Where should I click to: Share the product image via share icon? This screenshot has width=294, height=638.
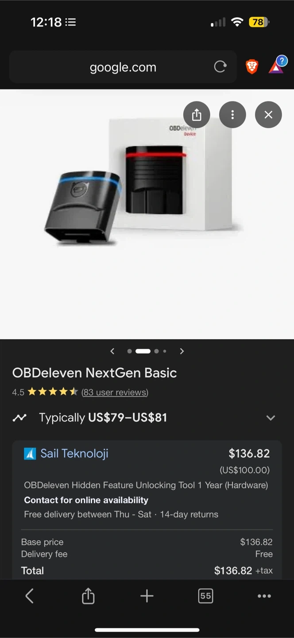(197, 115)
